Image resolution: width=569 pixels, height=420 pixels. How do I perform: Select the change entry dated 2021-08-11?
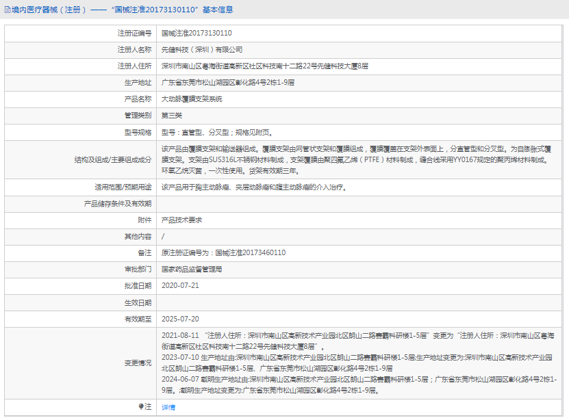click(358, 341)
